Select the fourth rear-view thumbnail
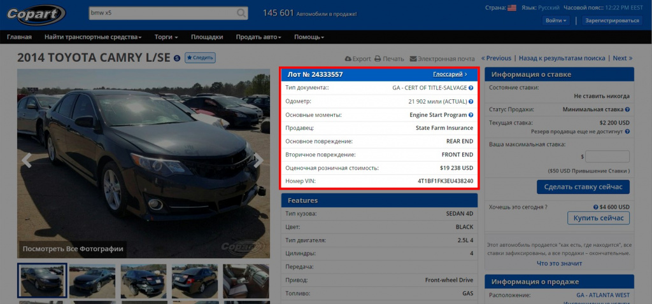The height and width of the screenshot is (304, 652). coord(195,281)
